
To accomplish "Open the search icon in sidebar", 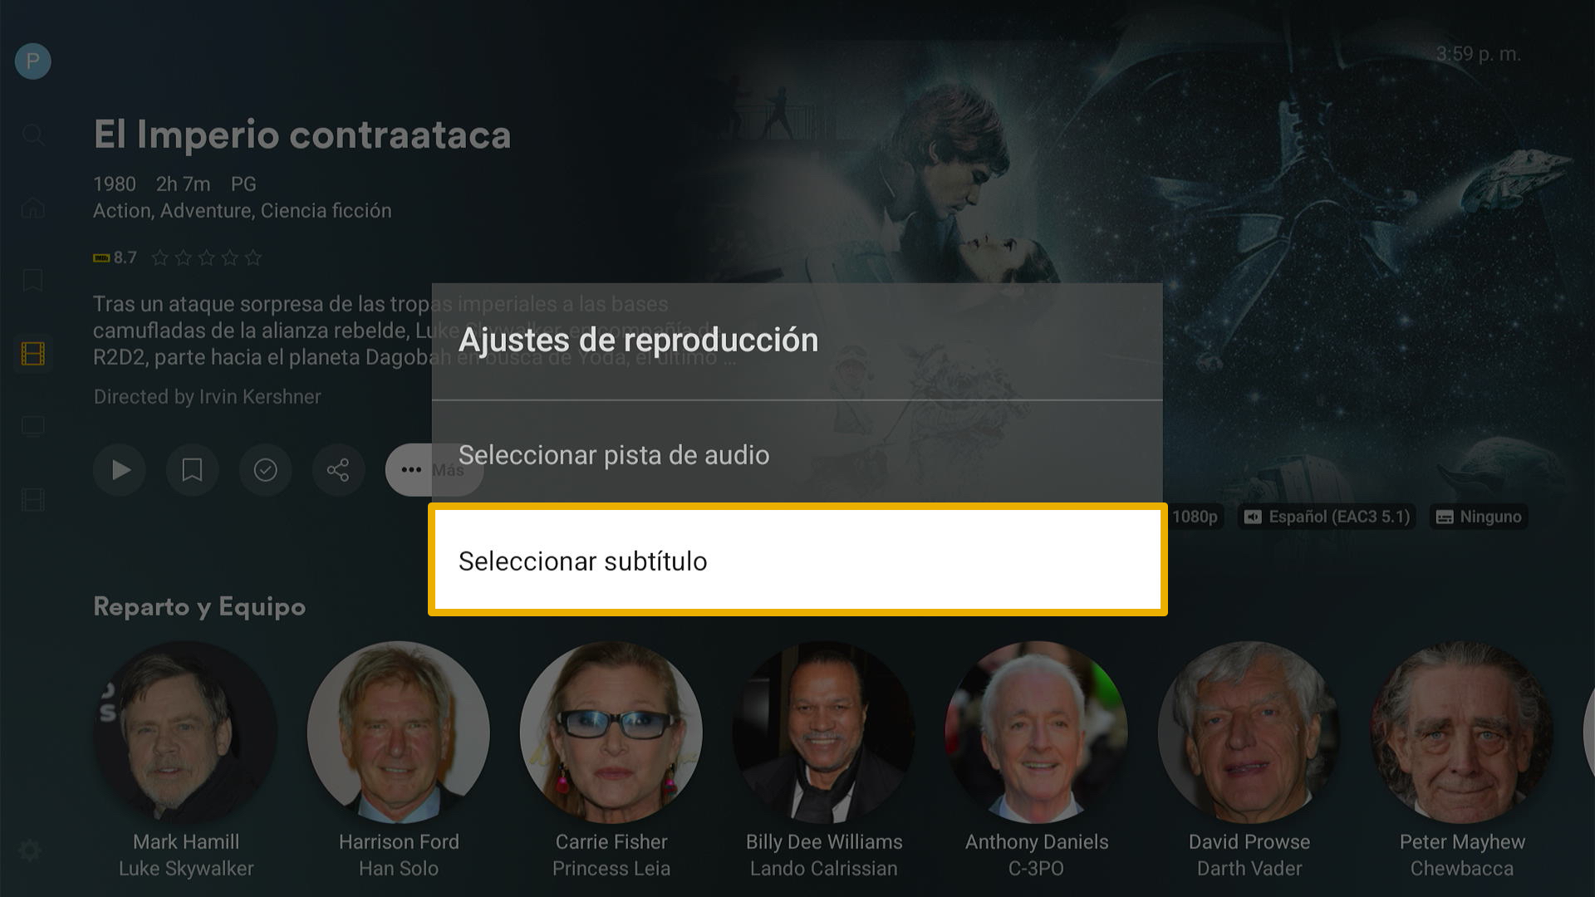I will pyautogui.click(x=33, y=135).
